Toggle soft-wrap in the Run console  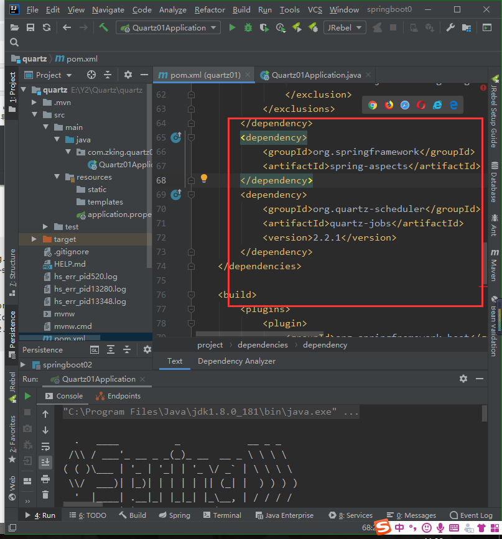(x=45, y=446)
